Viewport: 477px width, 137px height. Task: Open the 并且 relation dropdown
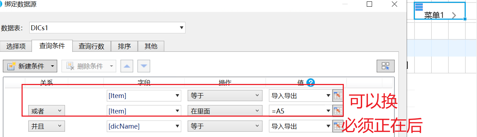[46, 126]
